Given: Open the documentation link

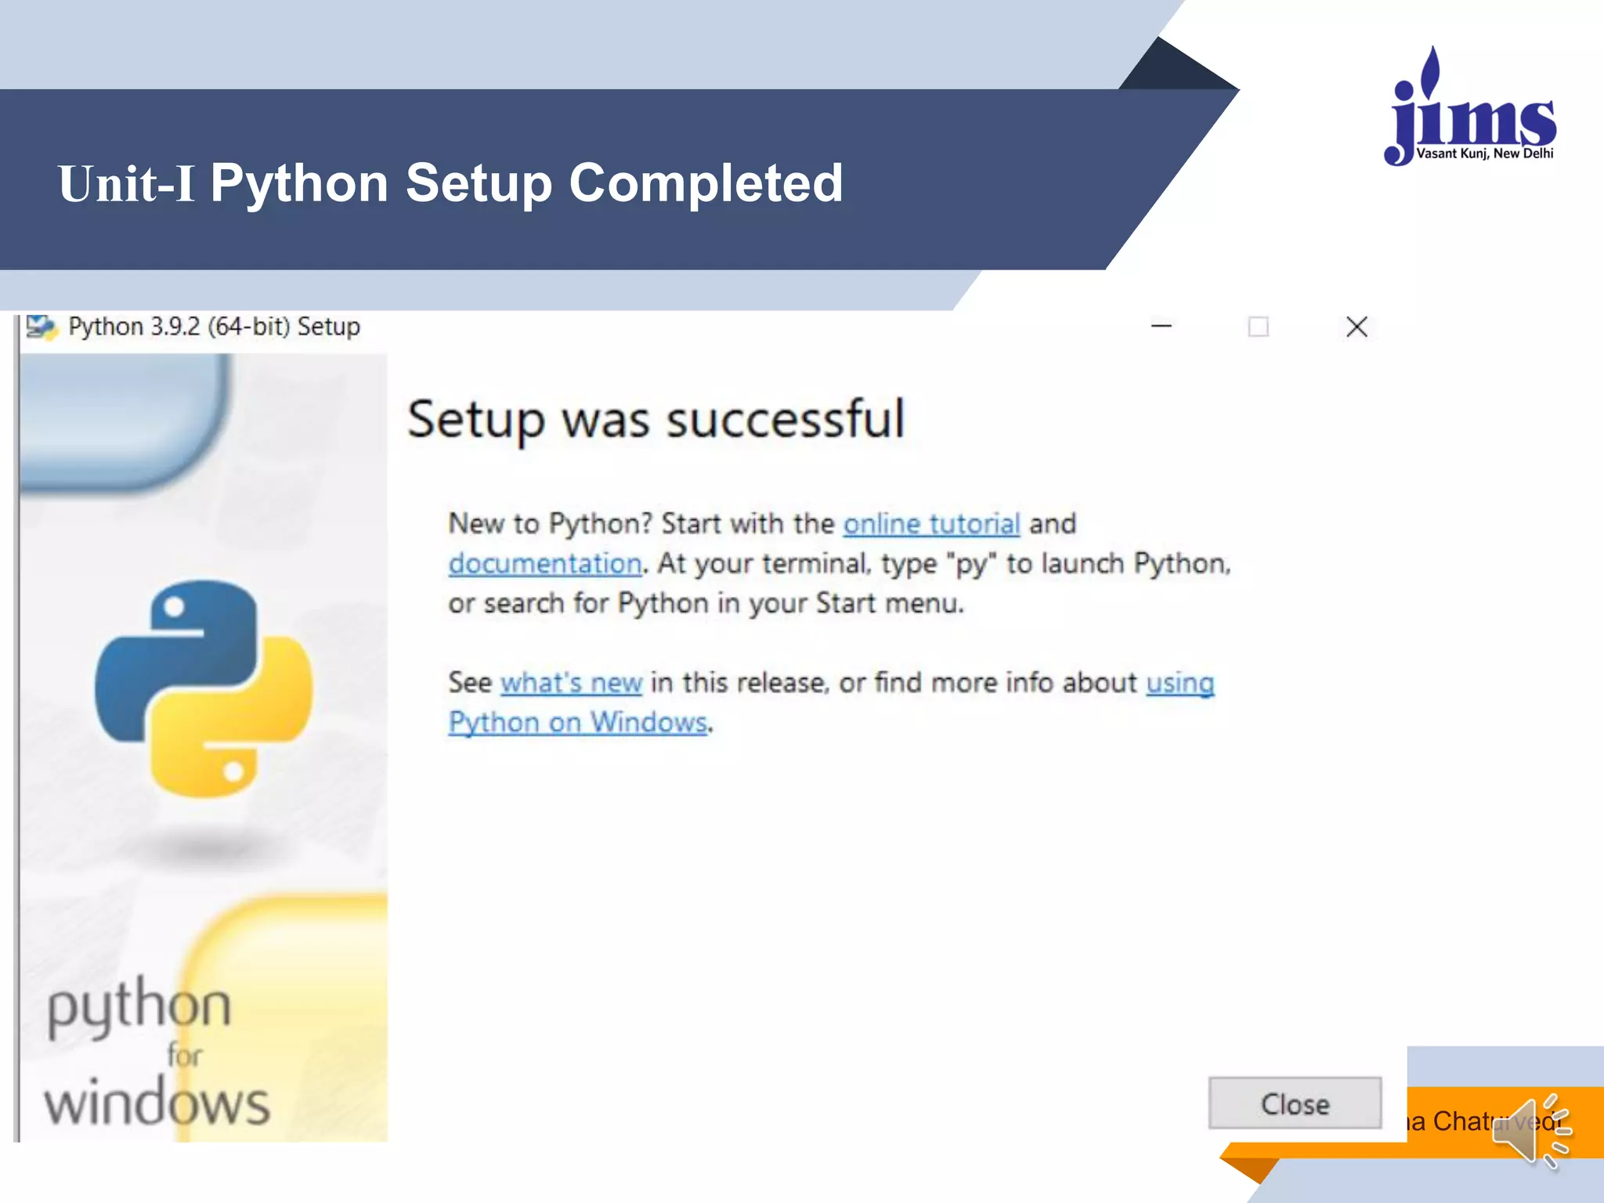Looking at the screenshot, I should tap(544, 563).
